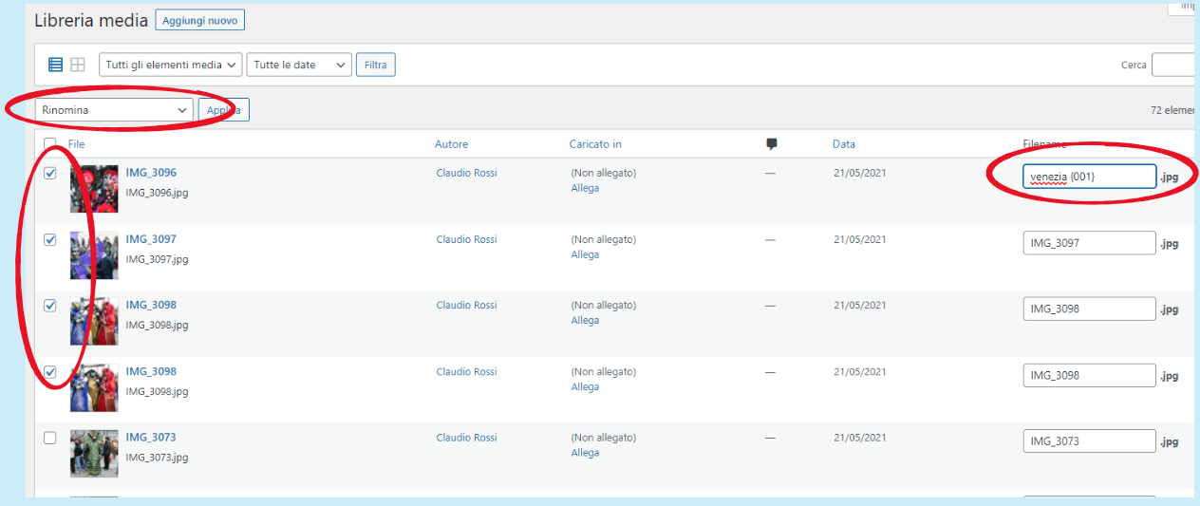Sort by the Data column header
This screenshot has height=506, width=1200.
(x=844, y=144)
